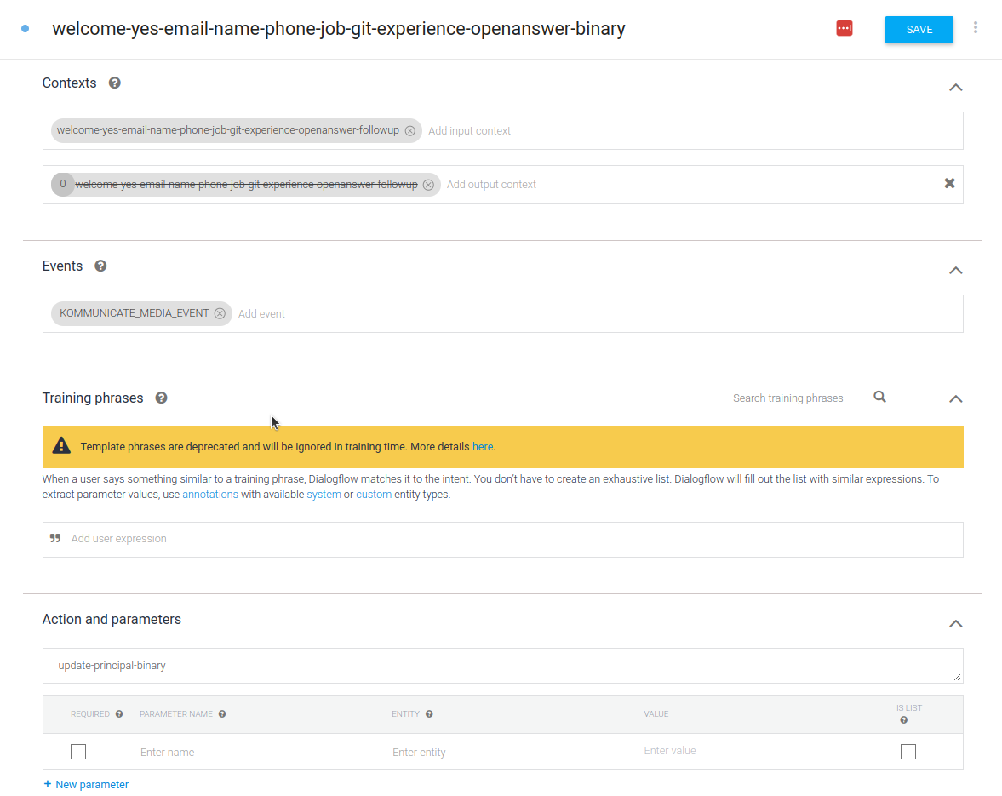Click the search training phrases magnifier
The height and width of the screenshot is (796, 1002).
pyautogui.click(x=879, y=398)
